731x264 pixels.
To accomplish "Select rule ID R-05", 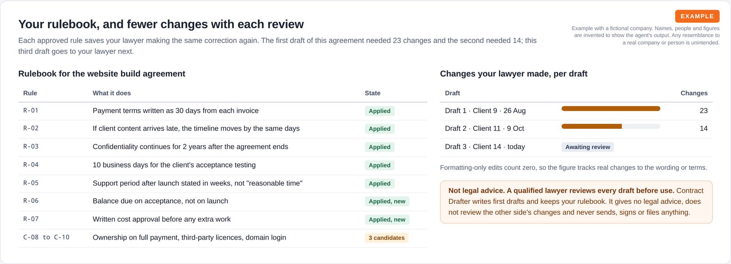I will [x=31, y=183].
